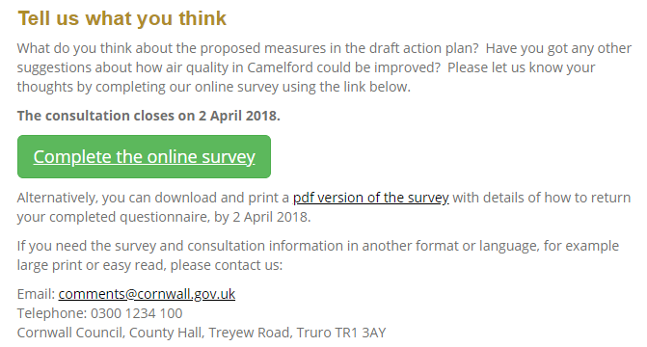
Task: Click the bold consultation closes date line
Action: coord(148,116)
